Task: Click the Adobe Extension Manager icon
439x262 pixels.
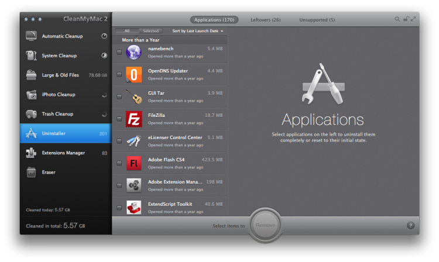Action: click(133, 185)
